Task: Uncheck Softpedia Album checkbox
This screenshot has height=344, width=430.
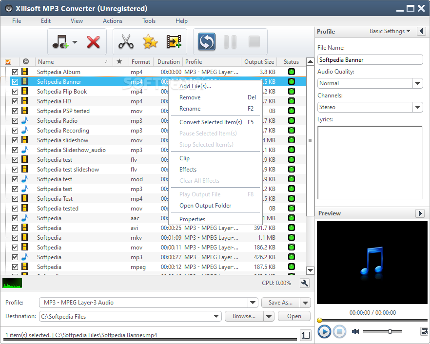Action: coord(15,72)
